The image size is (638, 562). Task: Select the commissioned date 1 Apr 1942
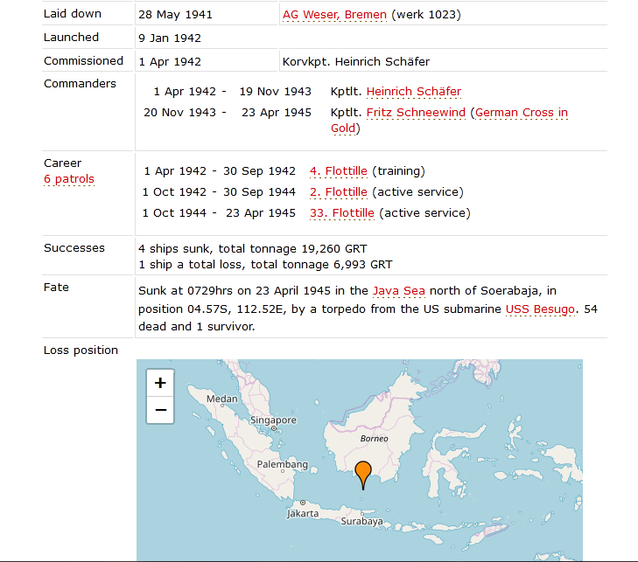[170, 62]
